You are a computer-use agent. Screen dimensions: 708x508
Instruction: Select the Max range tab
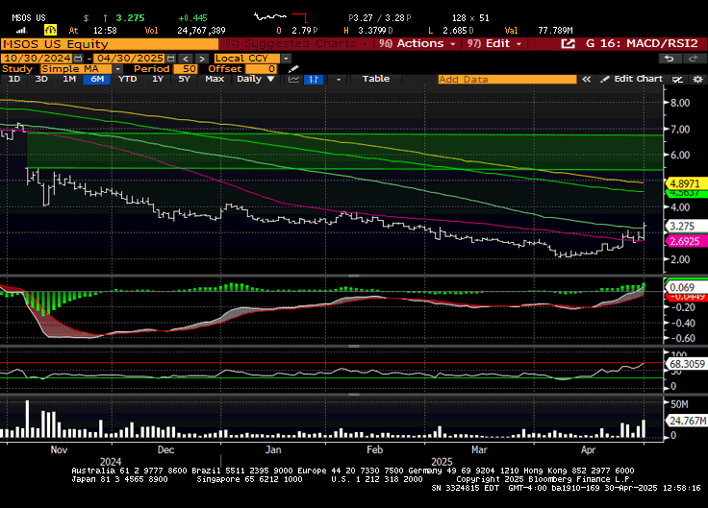coord(215,79)
